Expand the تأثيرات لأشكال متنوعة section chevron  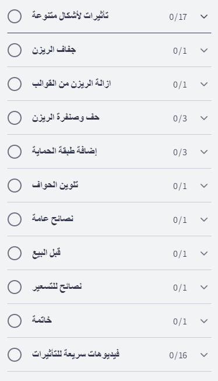204,16
